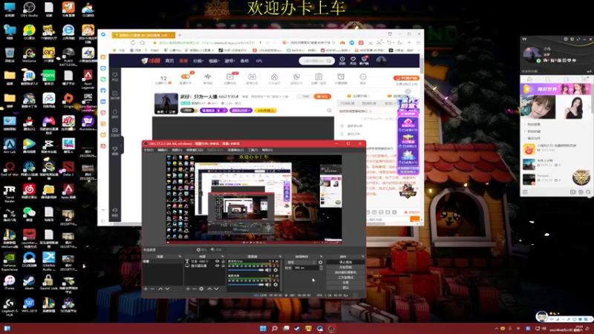Mute first audio mixer channel speaker

268,270
